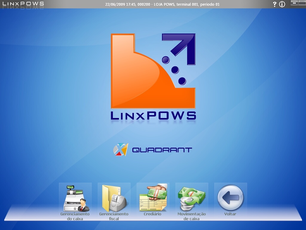306x230 pixels.
Task: Minimize the LinxPOWS window
Action: tap(294, 3)
